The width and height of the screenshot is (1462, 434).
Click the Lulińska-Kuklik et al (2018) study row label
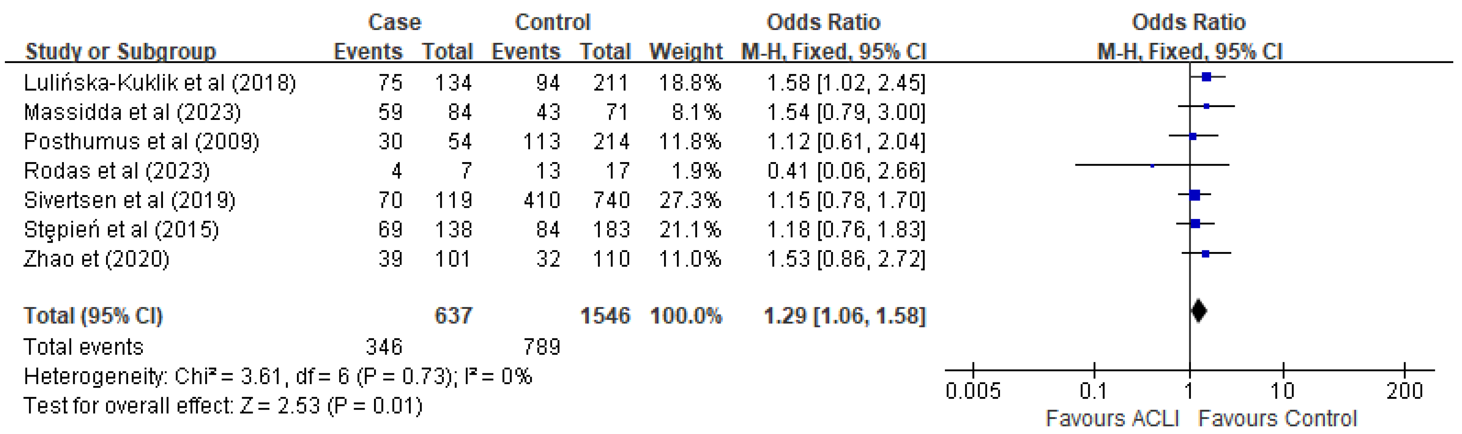pyautogui.click(x=159, y=83)
